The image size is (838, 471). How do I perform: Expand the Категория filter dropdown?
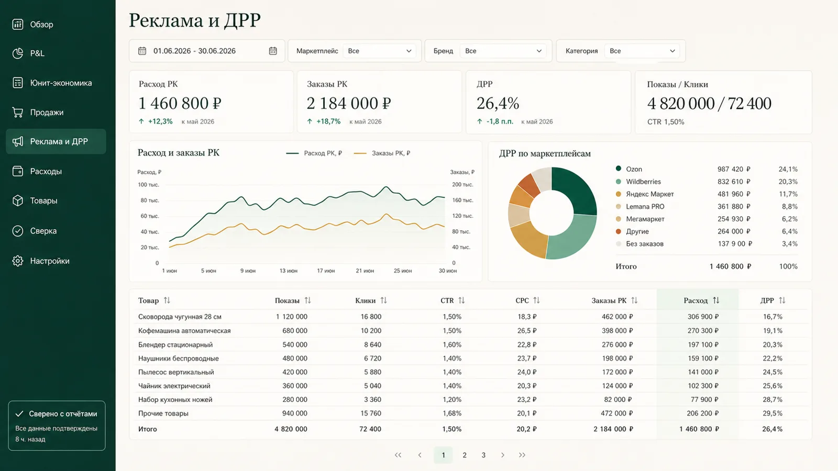[x=642, y=51]
